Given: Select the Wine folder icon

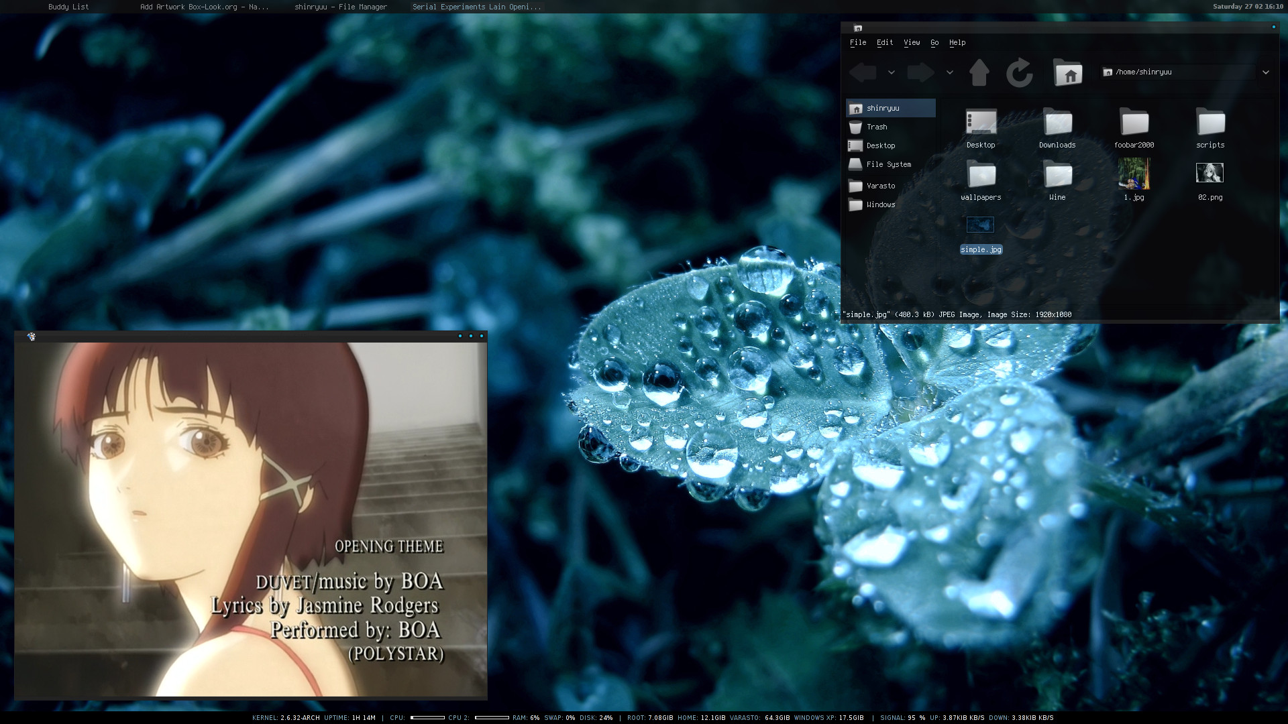Looking at the screenshot, I should point(1057,175).
